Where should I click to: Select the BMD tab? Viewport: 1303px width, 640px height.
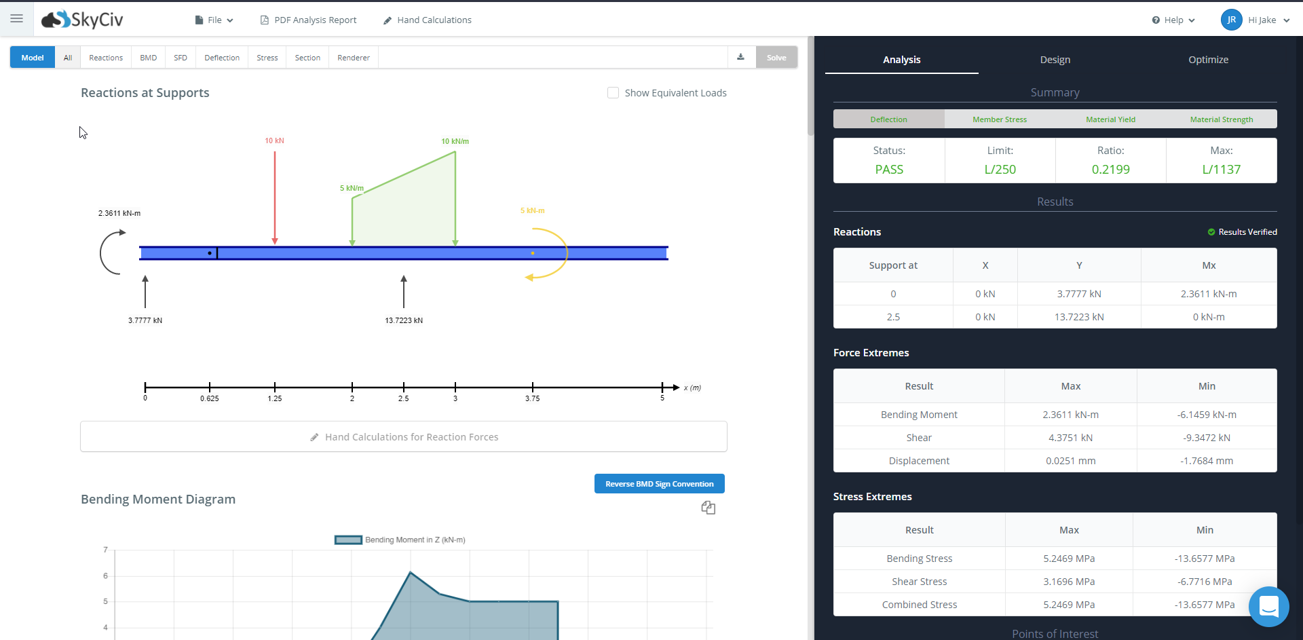click(x=149, y=58)
